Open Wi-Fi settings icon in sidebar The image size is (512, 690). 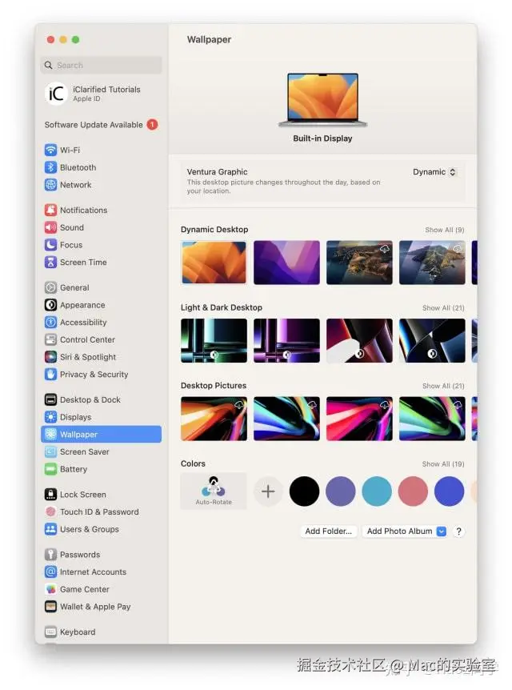50,150
